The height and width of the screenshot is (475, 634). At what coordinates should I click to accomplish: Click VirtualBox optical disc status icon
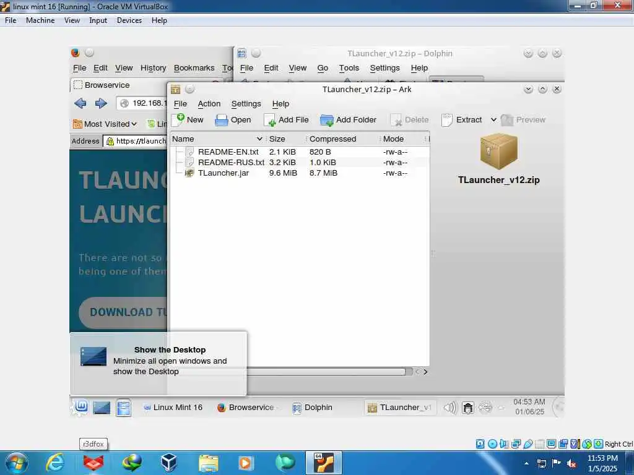coord(492,444)
